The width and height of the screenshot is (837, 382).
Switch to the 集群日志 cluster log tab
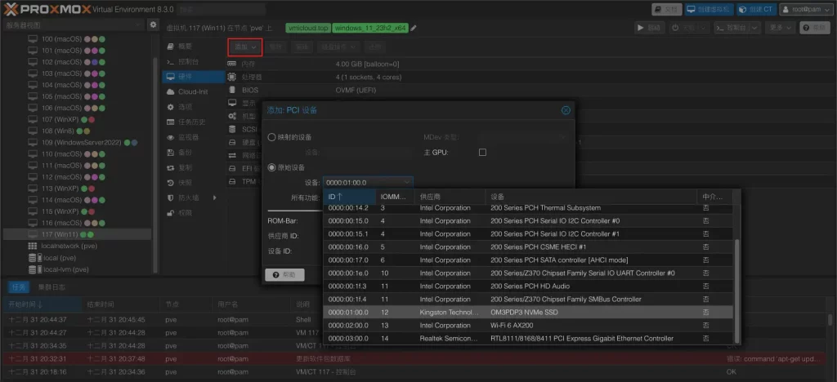pyautogui.click(x=51, y=287)
